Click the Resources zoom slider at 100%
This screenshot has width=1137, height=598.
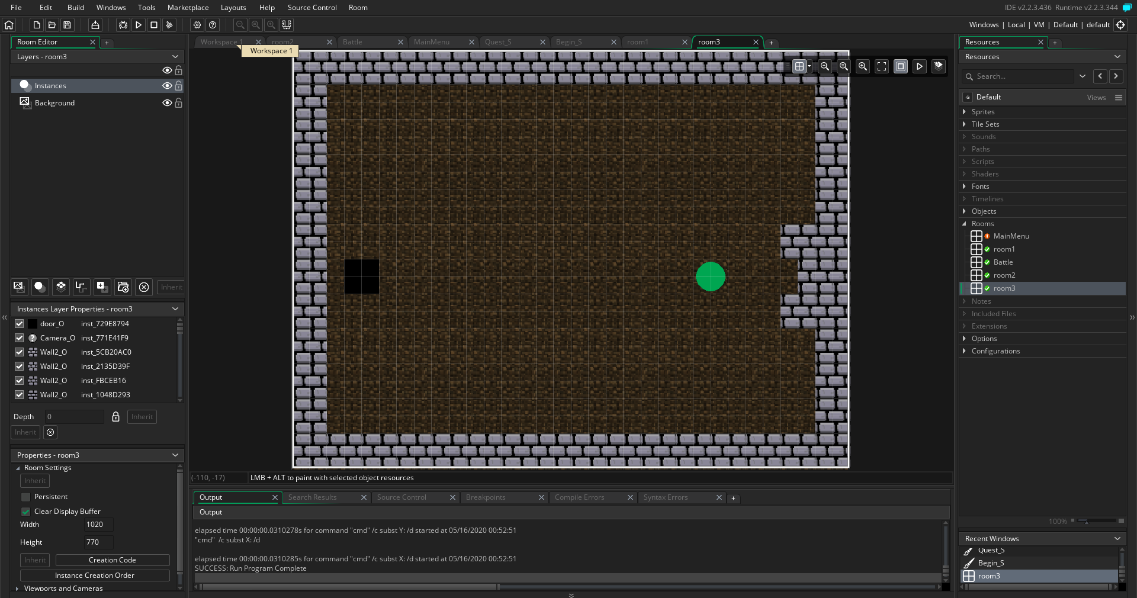[x=1085, y=521]
